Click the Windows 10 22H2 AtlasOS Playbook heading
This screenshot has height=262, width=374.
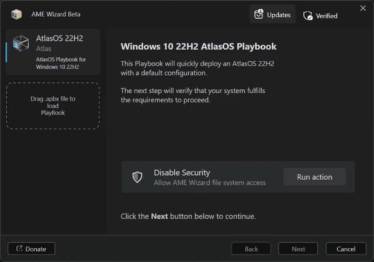tap(199, 47)
